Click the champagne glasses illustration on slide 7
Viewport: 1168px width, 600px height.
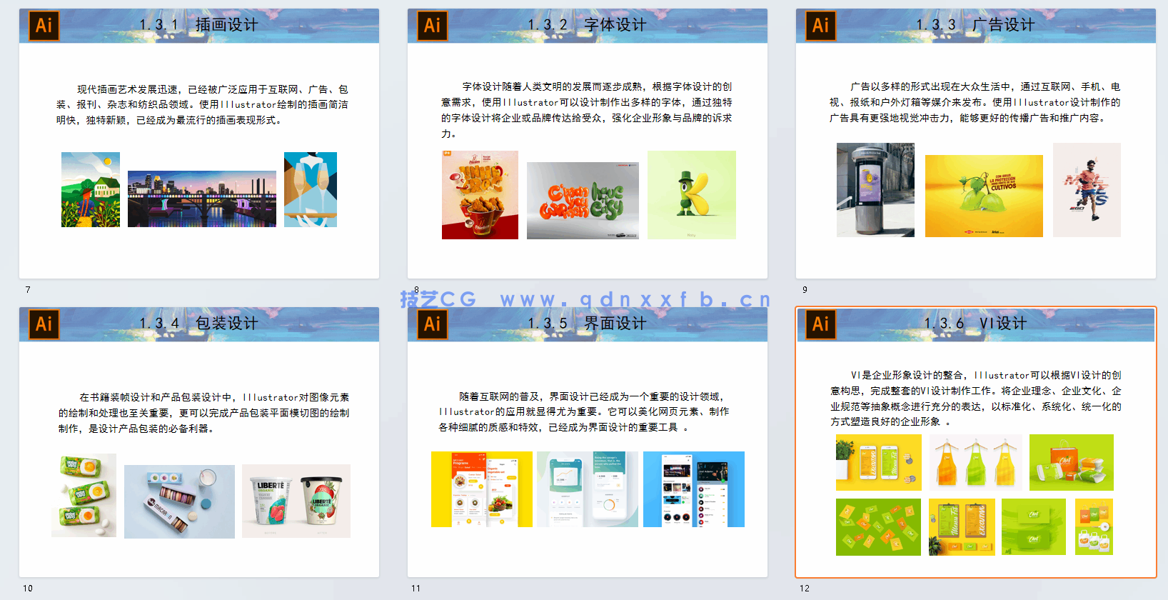click(x=311, y=189)
